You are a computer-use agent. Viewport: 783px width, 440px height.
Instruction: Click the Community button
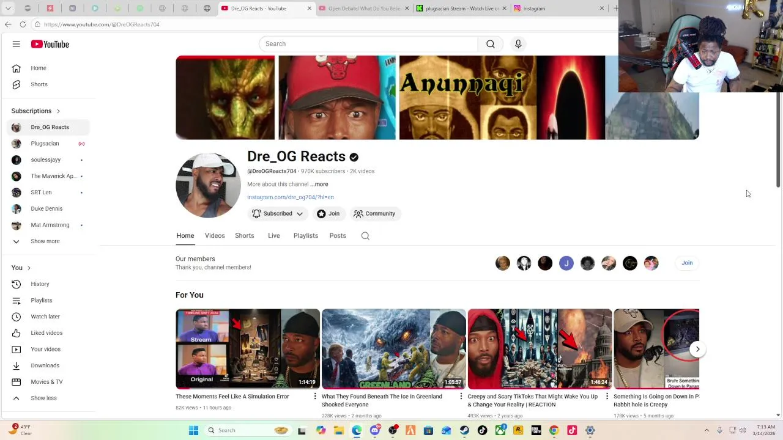coord(374,214)
